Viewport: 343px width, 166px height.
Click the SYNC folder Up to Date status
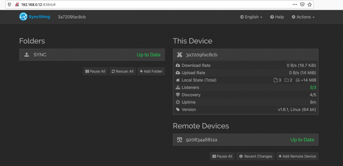click(x=149, y=55)
